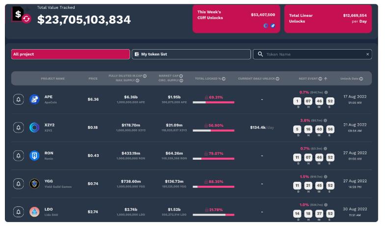Clear the search with the X button
The height and width of the screenshot is (226, 387).
[367, 54]
